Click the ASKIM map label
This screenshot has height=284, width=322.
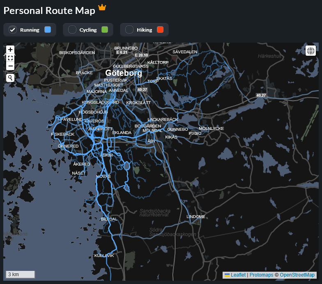[106, 155]
